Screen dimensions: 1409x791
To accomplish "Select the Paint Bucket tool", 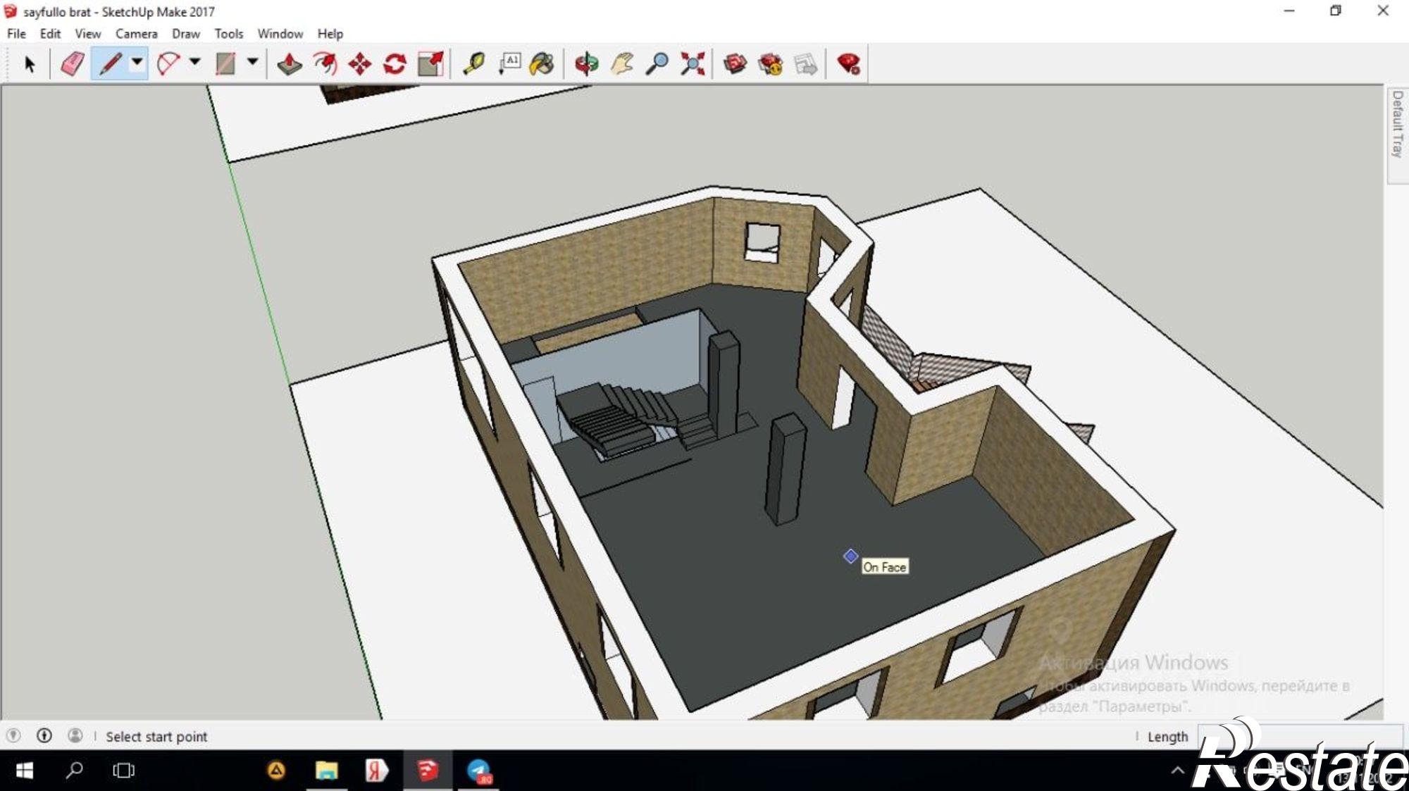I will click(542, 64).
